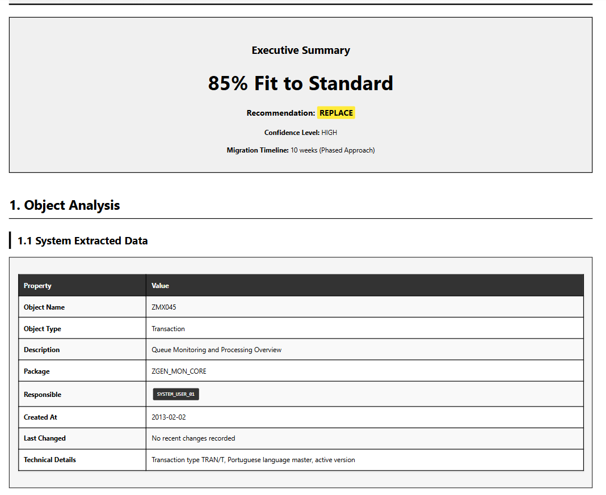Click the 1.1 System Extracted Data subheading

point(83,241)
